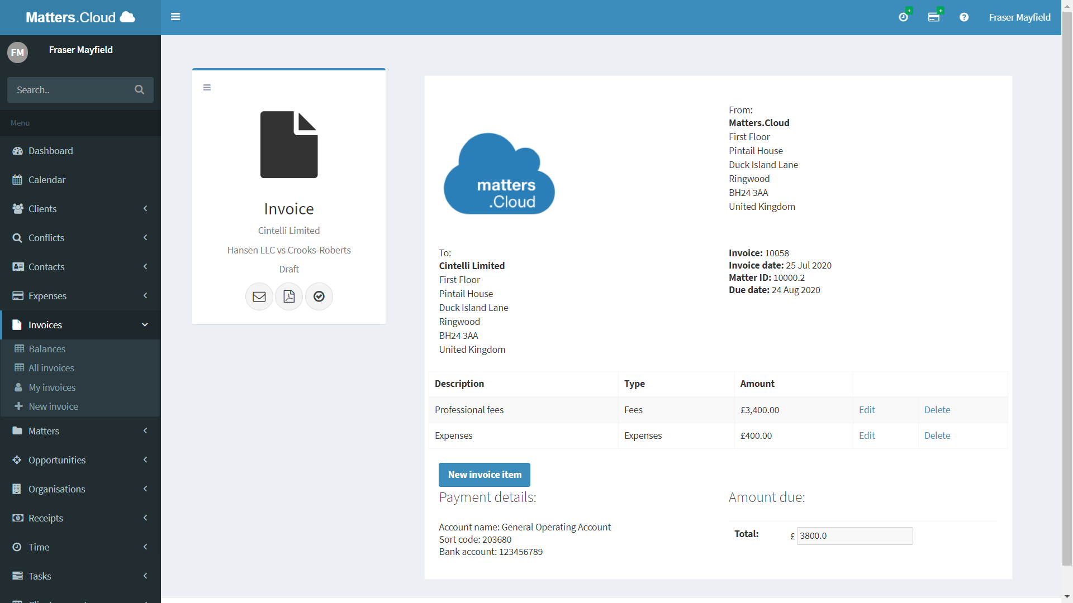Viewport: 1073px width, 603px height.
Task: Click the FM user avatar
Action: (x=17, y=52)
